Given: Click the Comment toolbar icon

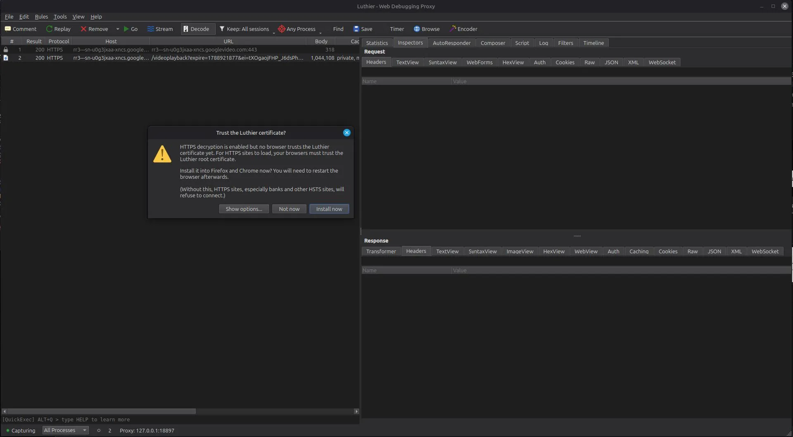Looking at the screenshot, I should click(7, 29).
